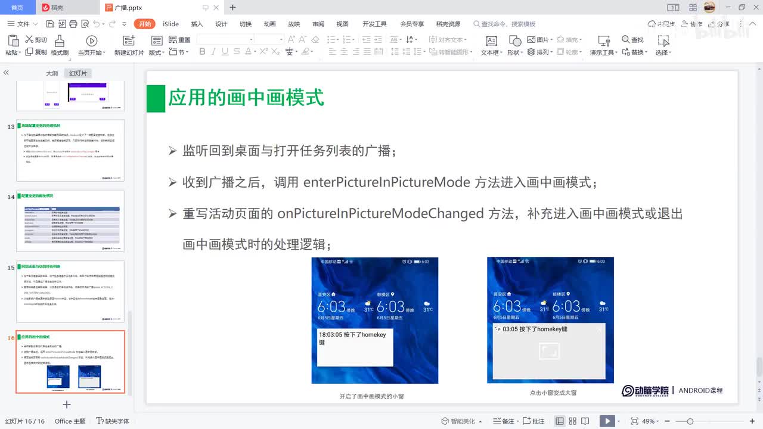Open the Arrange (排列) stacking tool

click(538, 52)
